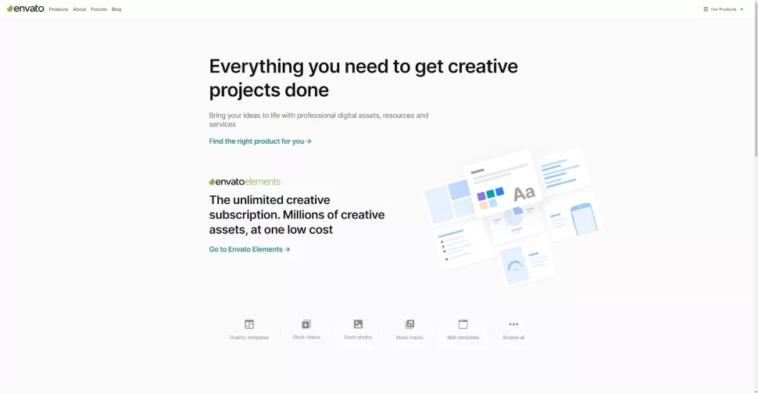Go to Forums from the header

click(x=98, y=9)
